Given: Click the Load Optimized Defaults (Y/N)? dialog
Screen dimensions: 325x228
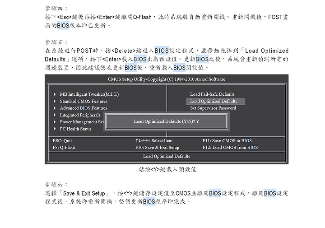Looking at the screenshot, I should point(167,121).
